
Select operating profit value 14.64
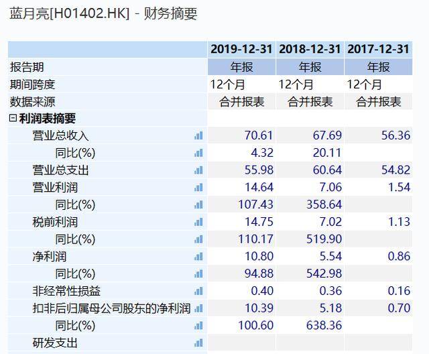click(259, 188)
